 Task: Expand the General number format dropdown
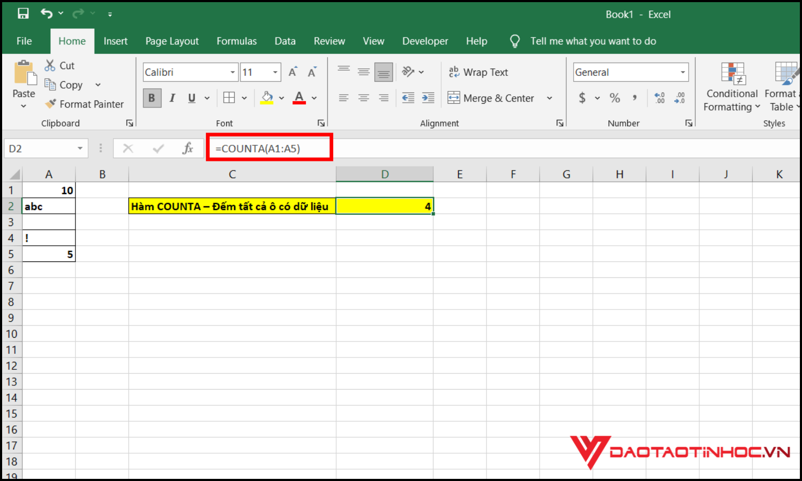pyautogui.click(x=683, y=72)
